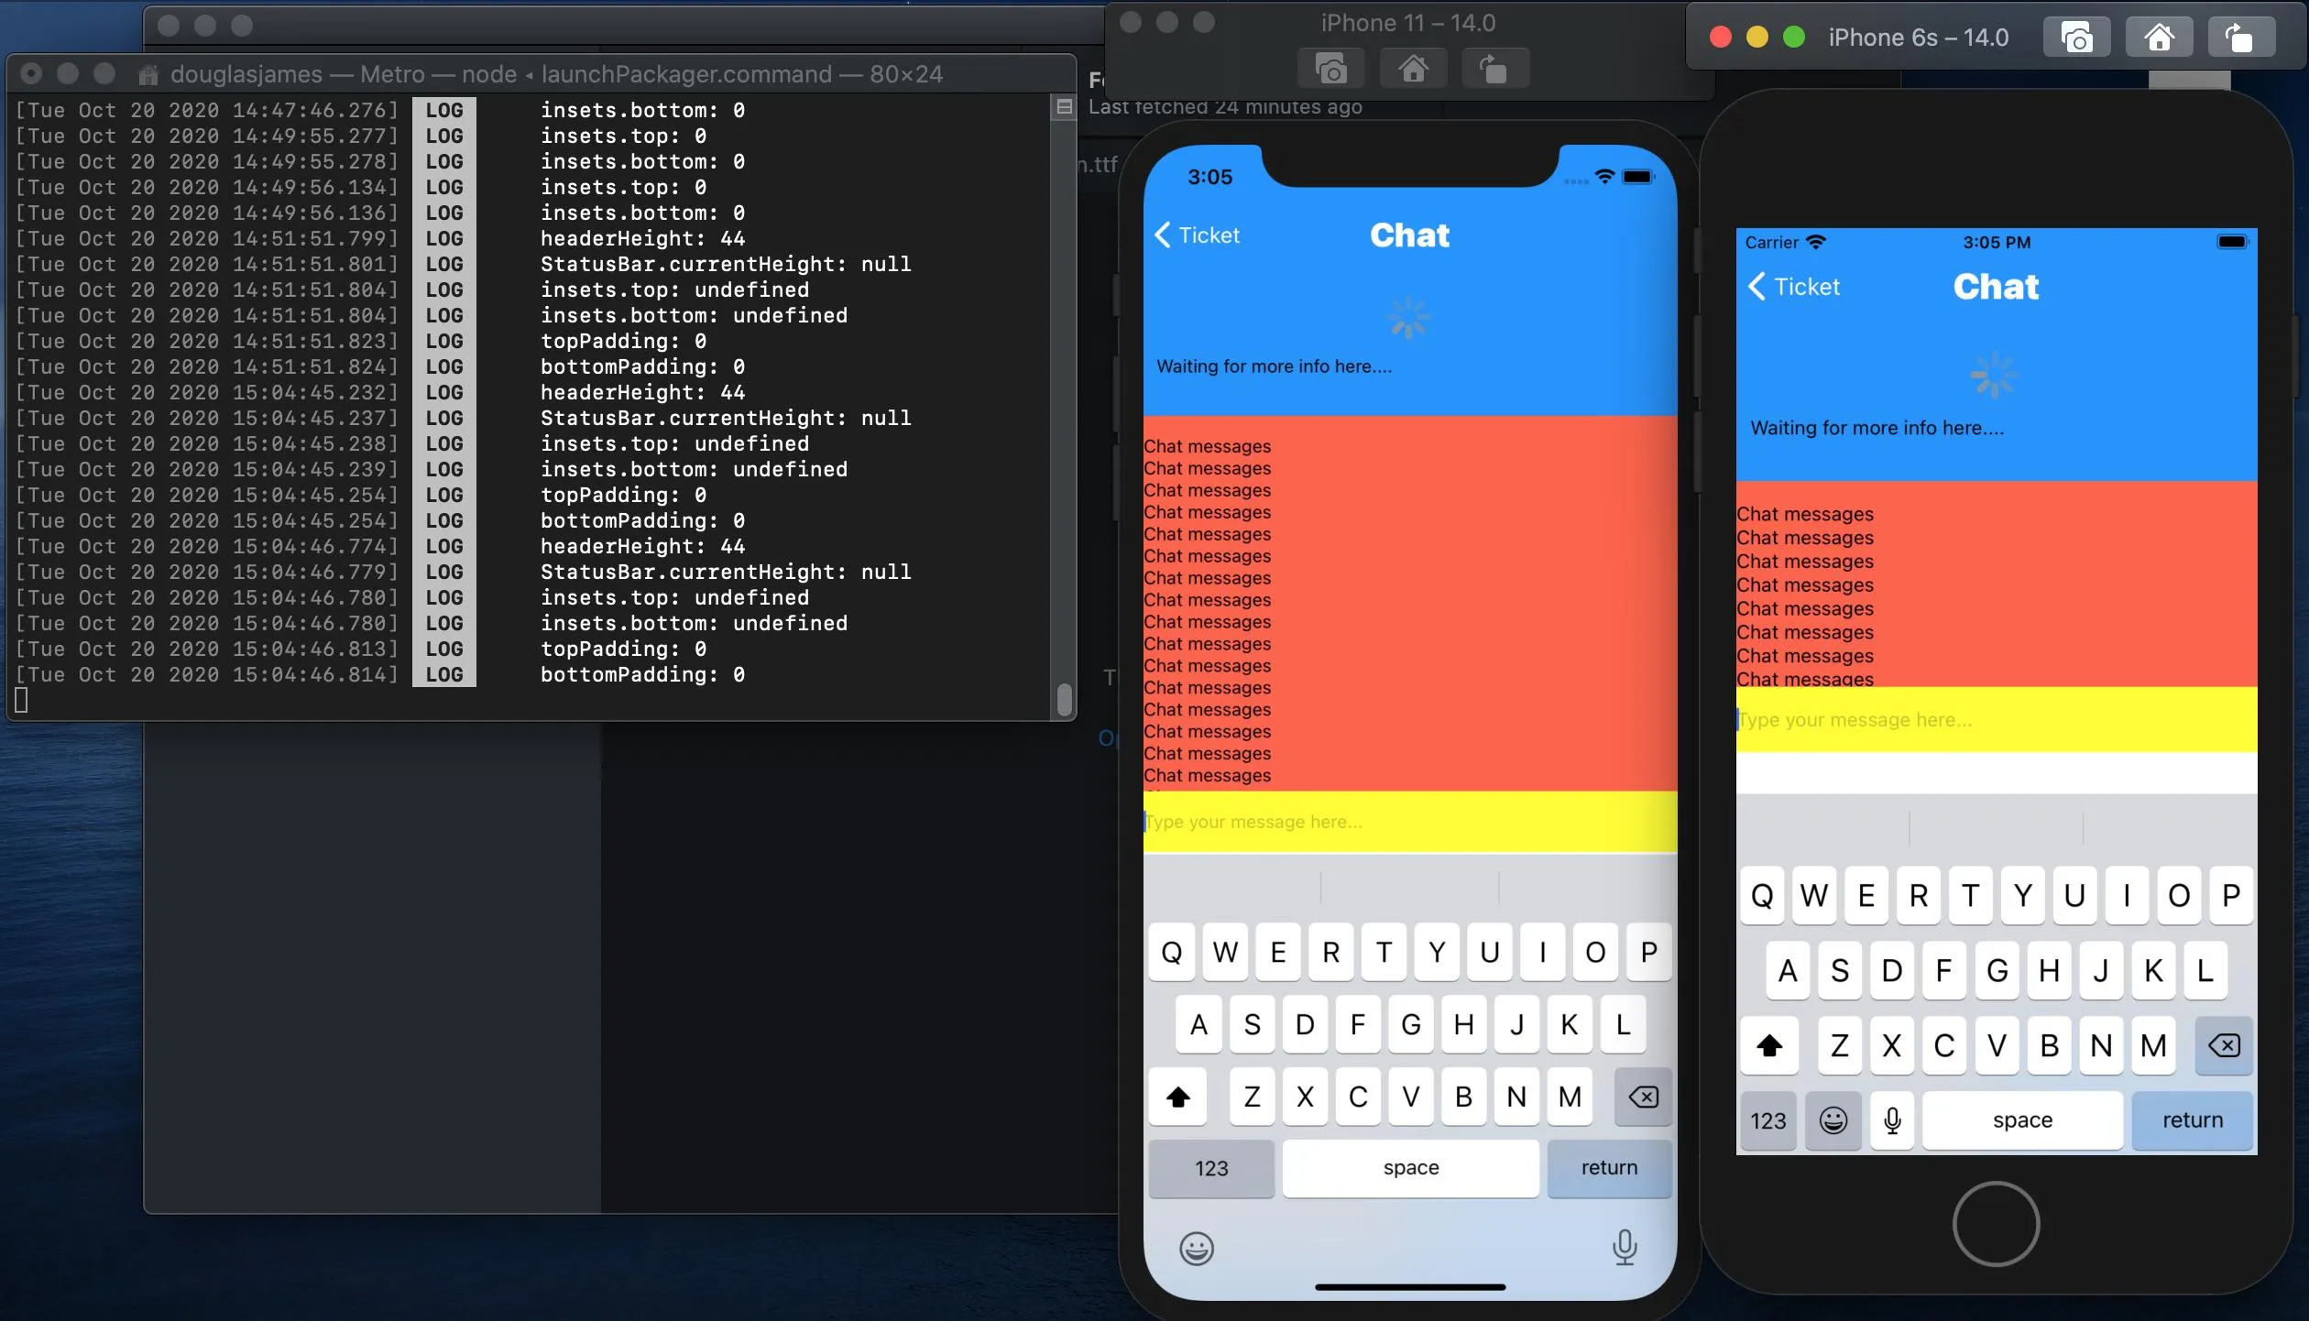The image size is (2309, 1321).
Task: Tap microphone dictation icon on iPhone 11
Action: (1625, 1247)
